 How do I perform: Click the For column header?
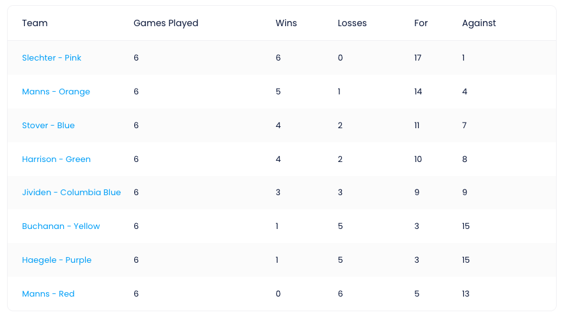click(x=421, y=23)
